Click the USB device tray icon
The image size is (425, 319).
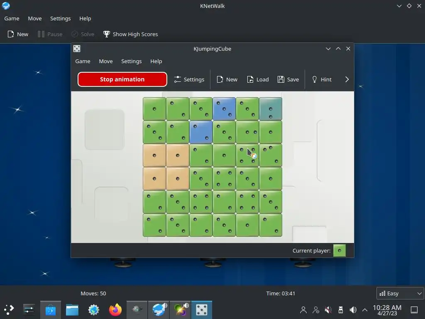(341, 309)
